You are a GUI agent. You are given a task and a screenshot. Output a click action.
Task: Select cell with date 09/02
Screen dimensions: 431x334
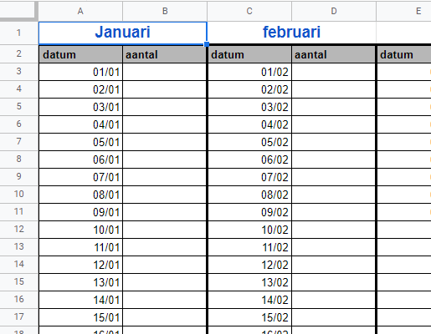pos(249,212)
